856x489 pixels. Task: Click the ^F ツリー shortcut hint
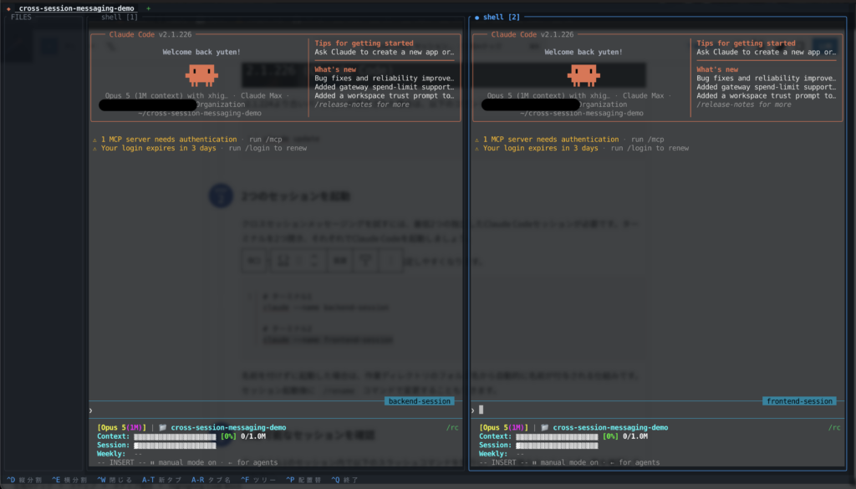[258, 480]
